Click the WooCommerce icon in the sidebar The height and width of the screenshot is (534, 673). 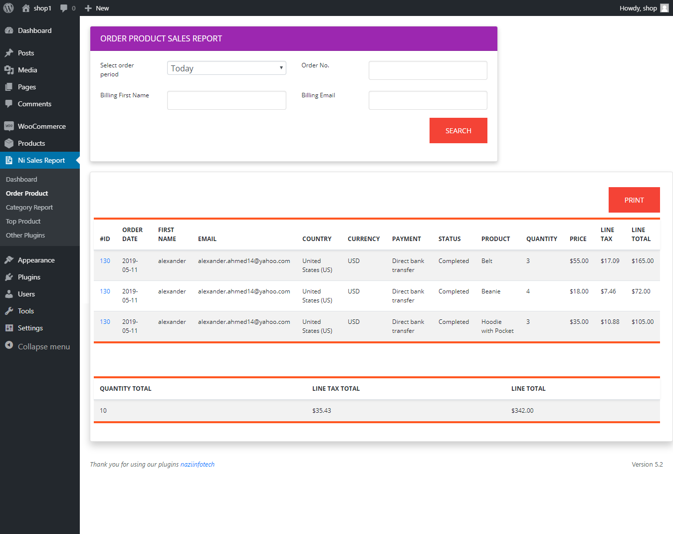click(9, 126)
